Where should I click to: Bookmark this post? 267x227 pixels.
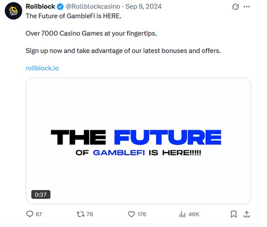233,214
